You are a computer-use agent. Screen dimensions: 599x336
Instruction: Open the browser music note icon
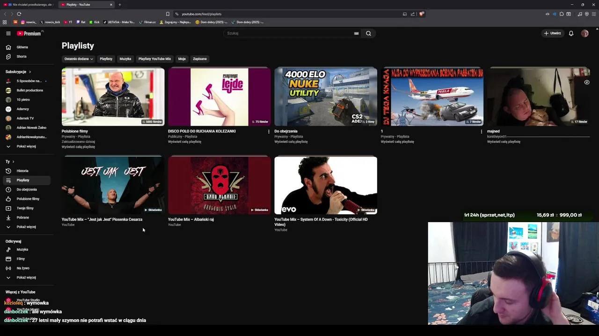(579, 14)
